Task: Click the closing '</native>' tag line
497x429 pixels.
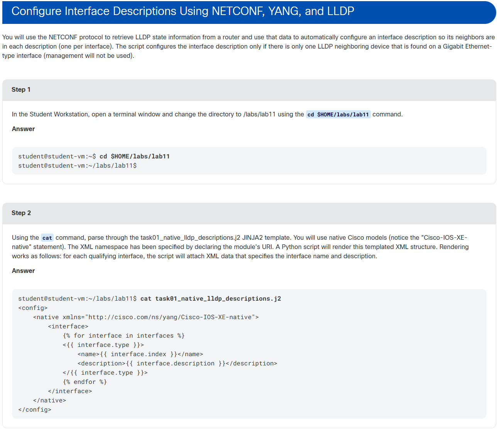Action: click(x=49, y=400)
